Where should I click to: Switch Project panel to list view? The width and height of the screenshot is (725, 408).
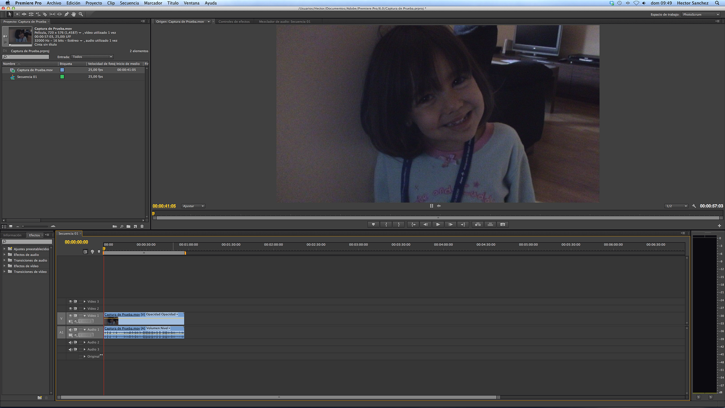click(4, 226)
